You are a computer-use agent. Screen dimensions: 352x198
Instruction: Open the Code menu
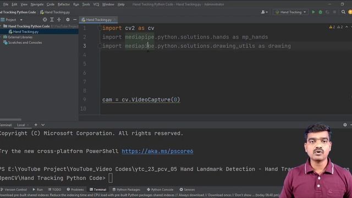coord(50,4)
